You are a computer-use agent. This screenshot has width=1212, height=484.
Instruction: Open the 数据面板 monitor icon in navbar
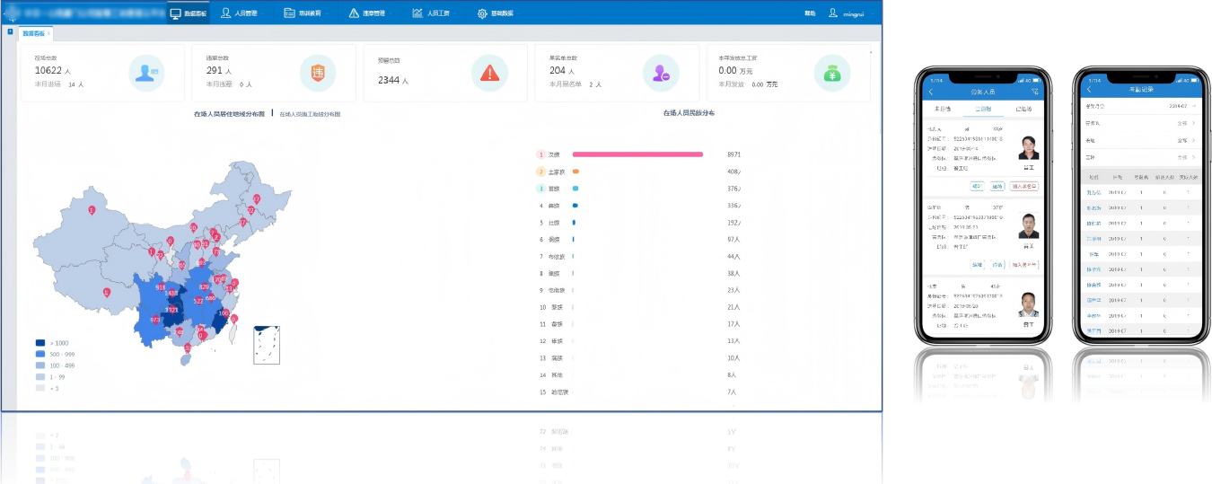(176, 13)
